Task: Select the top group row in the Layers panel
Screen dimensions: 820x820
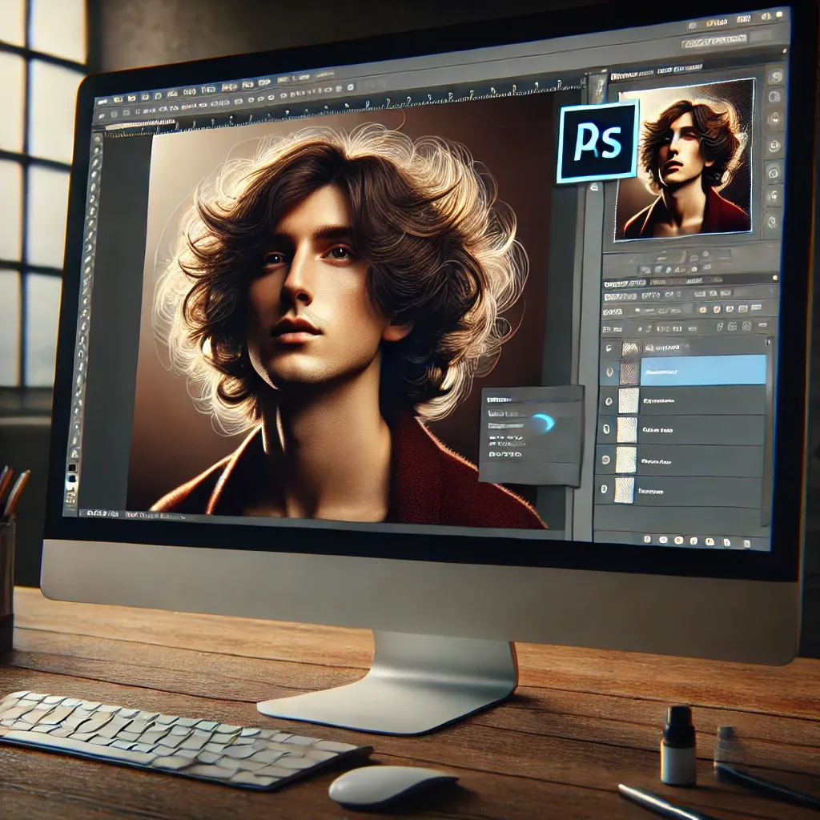Action: [683, 347]
